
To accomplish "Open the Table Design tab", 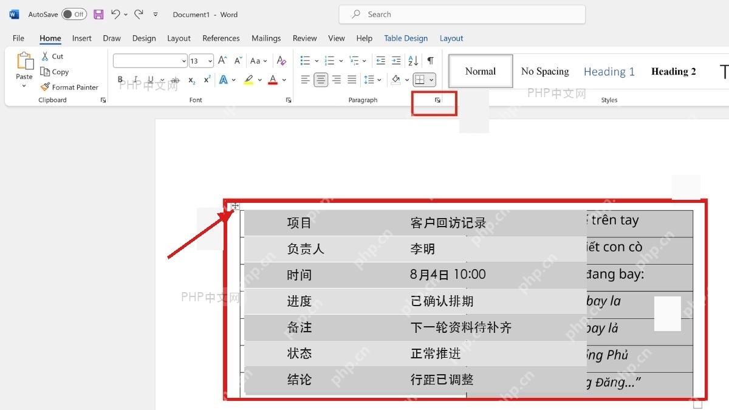I will (406, 38).
